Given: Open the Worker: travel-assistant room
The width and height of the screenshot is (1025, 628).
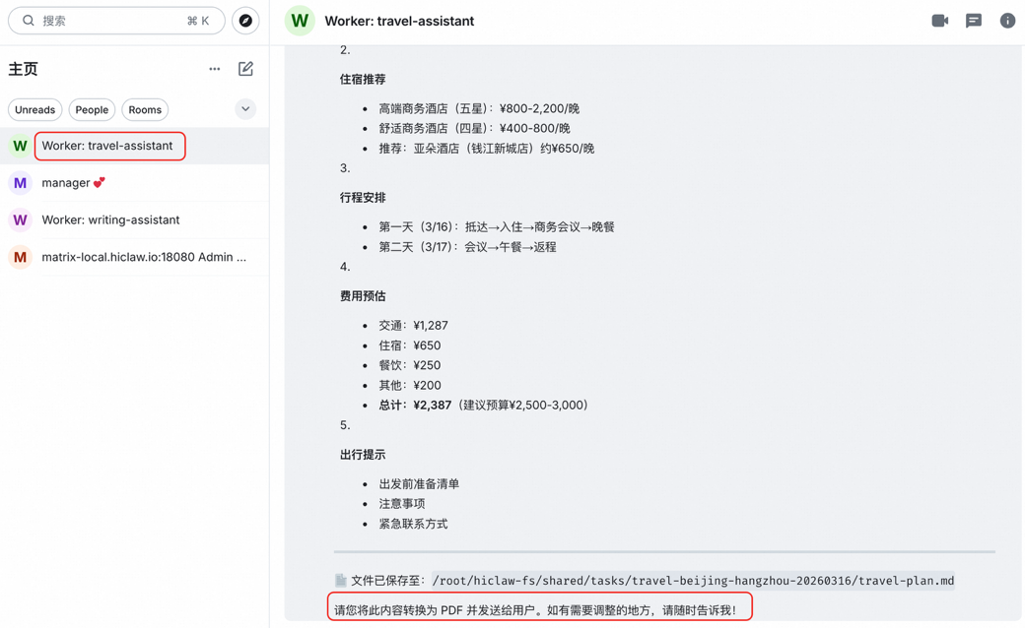Looking at the screenshot, I should (135, 146).
